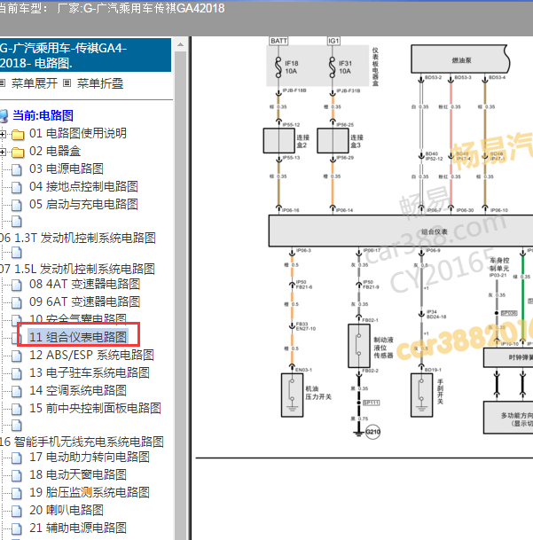
Task: Click the IF31 10A fuse label
Action: 345,67
